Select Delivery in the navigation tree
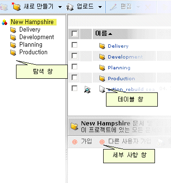171x183 pixels. 30,29
